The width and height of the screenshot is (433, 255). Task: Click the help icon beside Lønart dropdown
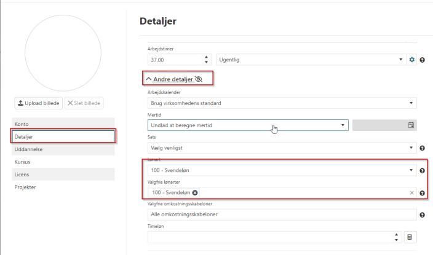pos(423,170)
